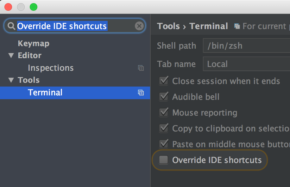Click the copy icon next to the Tools › Terminal breadcrumb

coord(236,26)
